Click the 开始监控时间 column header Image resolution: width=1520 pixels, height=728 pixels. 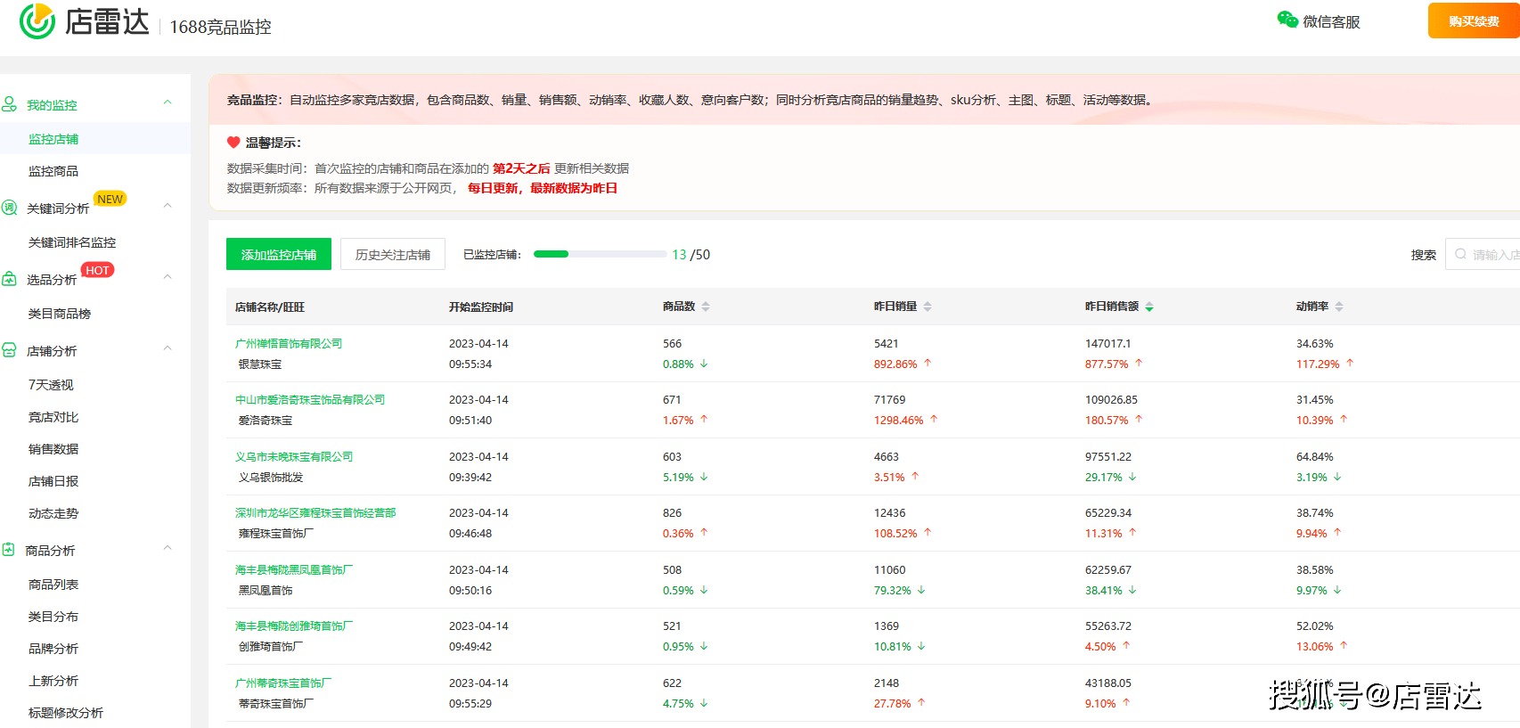coord(481,307)
